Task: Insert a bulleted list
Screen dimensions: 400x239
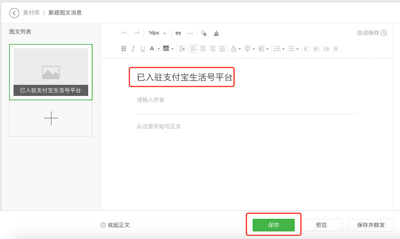Action: 291,48
